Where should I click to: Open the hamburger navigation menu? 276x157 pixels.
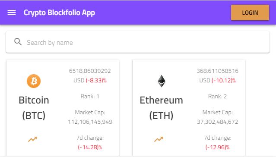[x=12, y=13]
